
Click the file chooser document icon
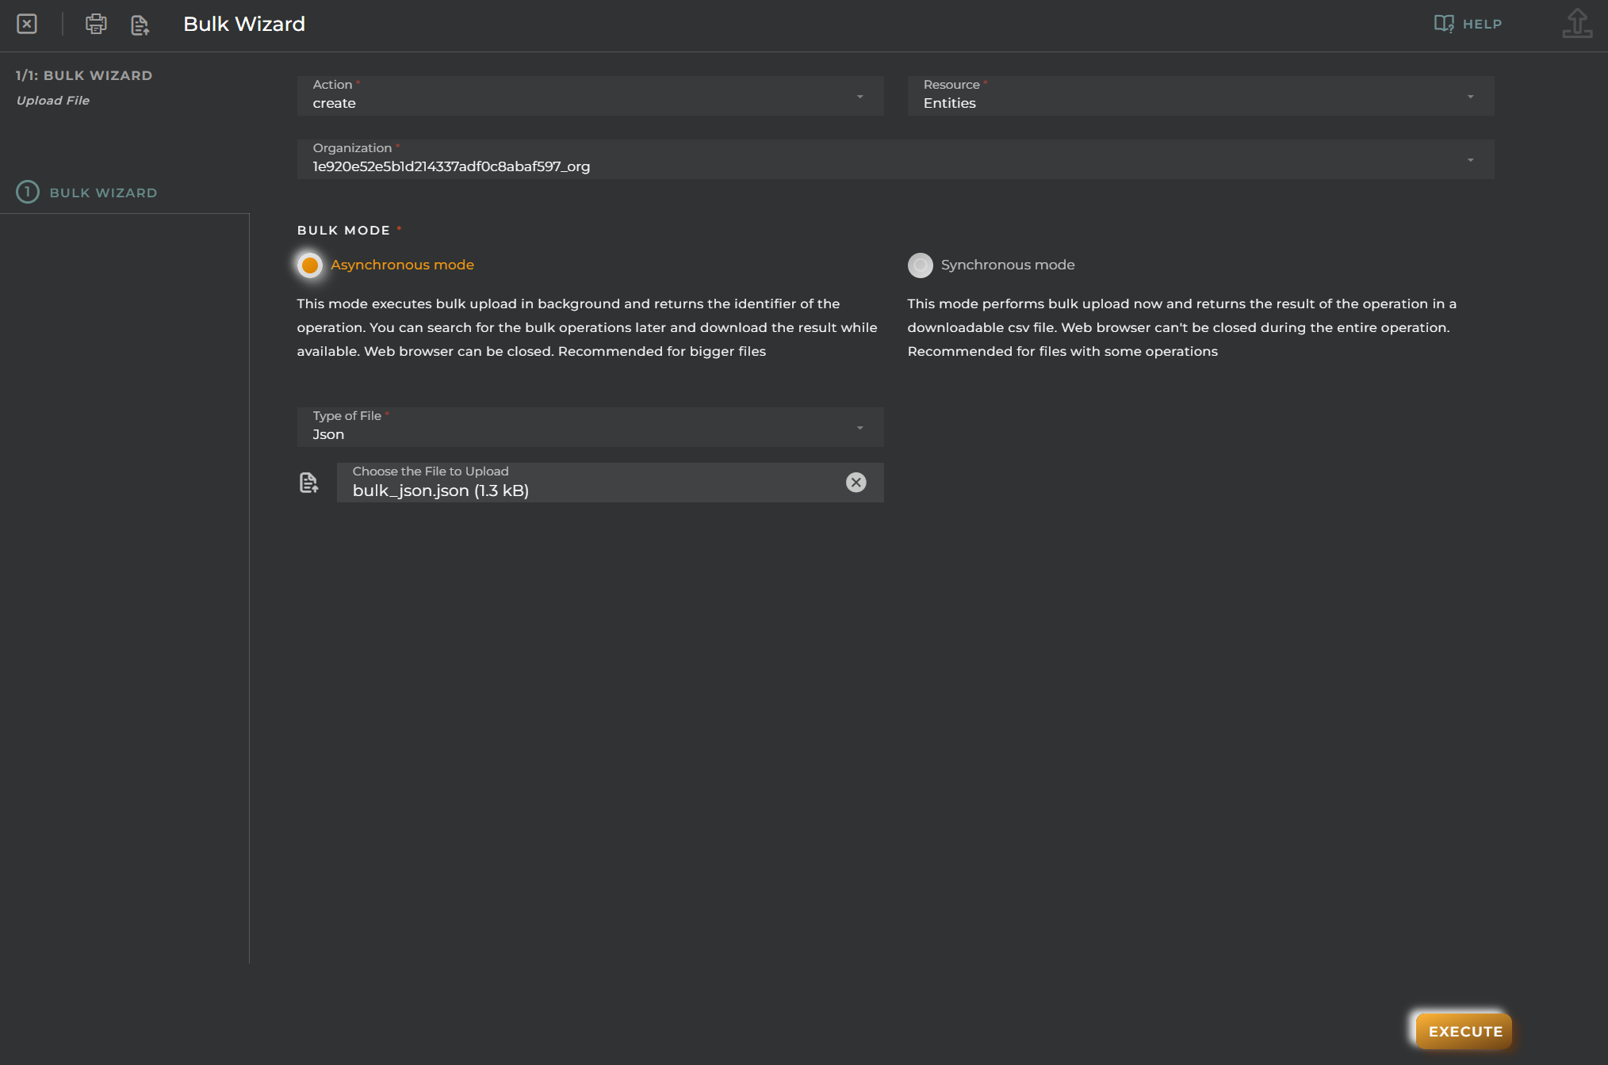[x=308, y=482]
